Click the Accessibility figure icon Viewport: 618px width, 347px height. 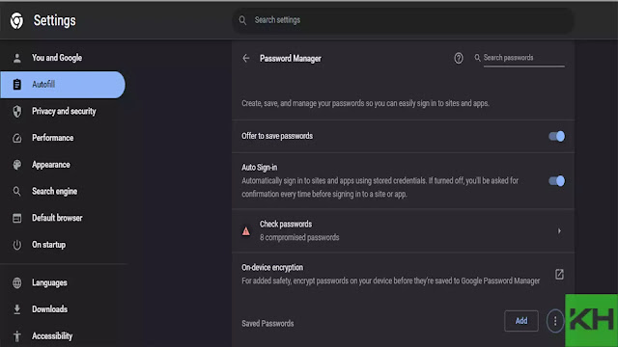click(x=17, y=336)
